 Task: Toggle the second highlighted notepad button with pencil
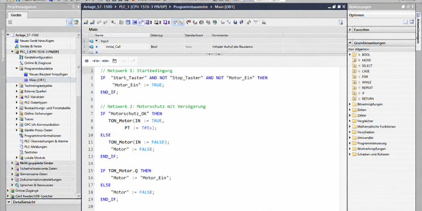[x=181, y=23]
